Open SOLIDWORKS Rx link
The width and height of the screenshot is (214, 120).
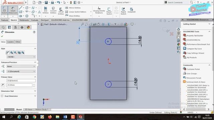pos(193,40)
